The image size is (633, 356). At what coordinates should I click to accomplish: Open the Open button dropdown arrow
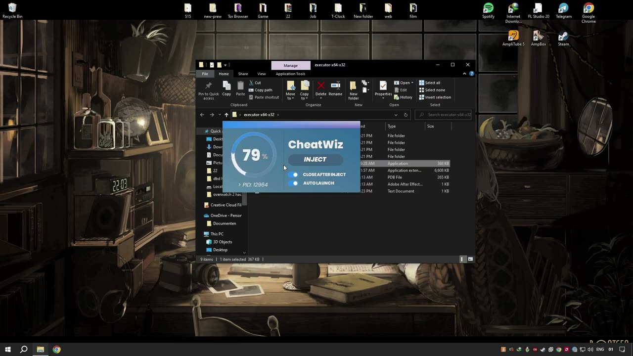click(412, 83)
